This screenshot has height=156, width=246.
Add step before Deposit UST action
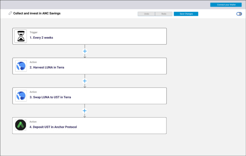[x=85, y=110]
